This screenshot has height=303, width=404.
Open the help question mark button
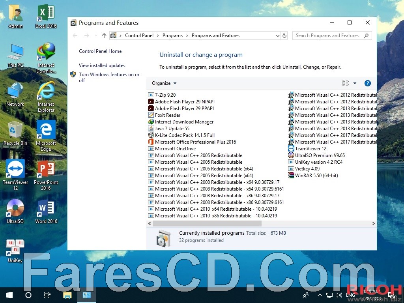[367, 83]
